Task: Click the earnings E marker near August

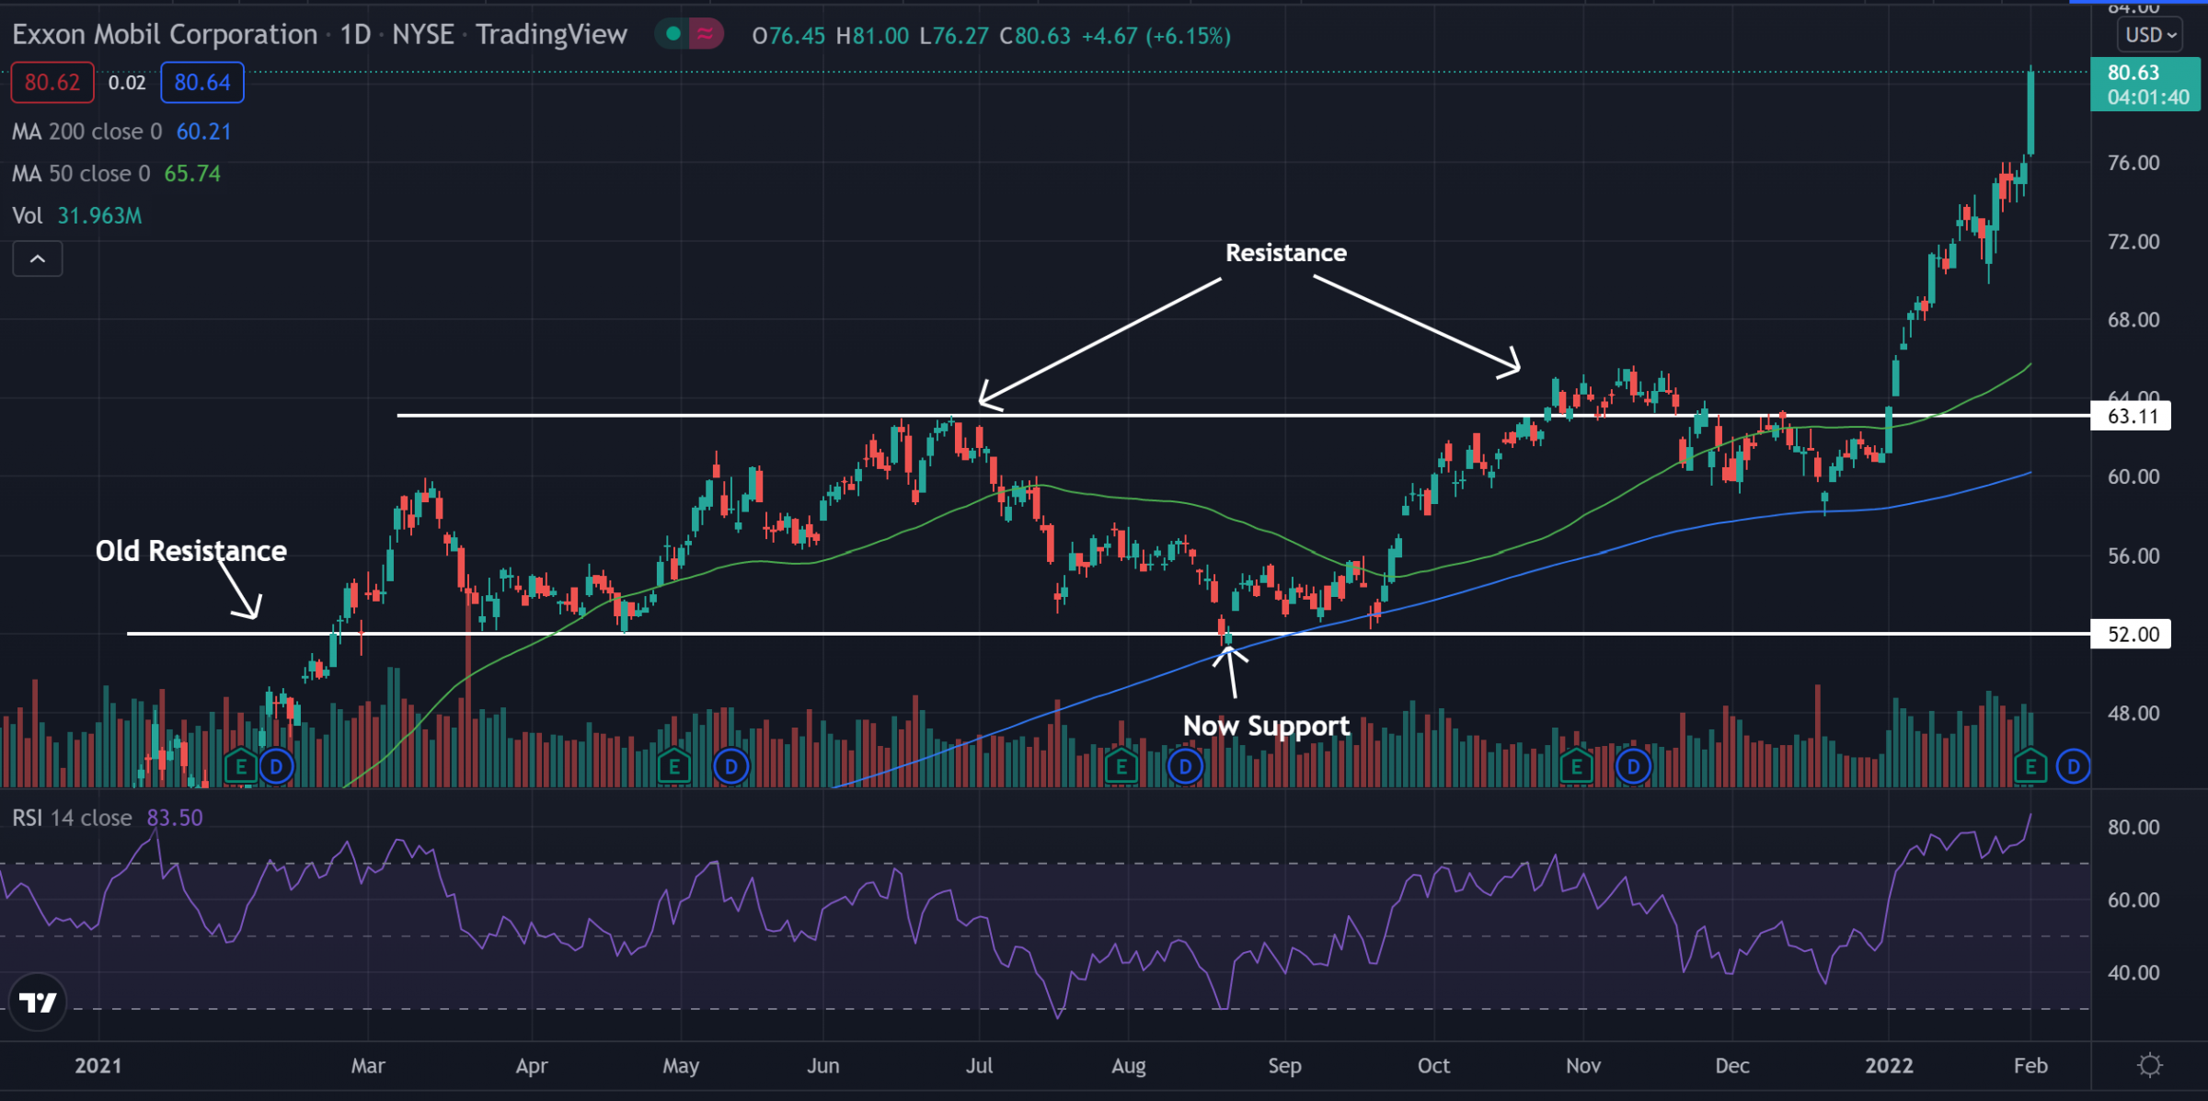Action: [1121, 766]
